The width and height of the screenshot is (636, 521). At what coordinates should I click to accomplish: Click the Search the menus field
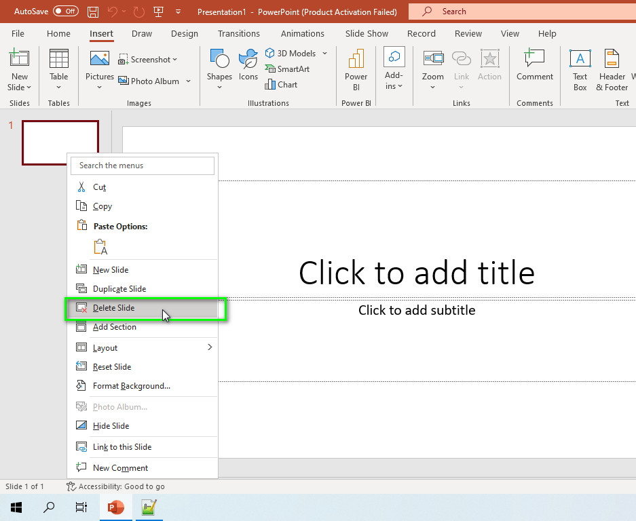point(143,166)
